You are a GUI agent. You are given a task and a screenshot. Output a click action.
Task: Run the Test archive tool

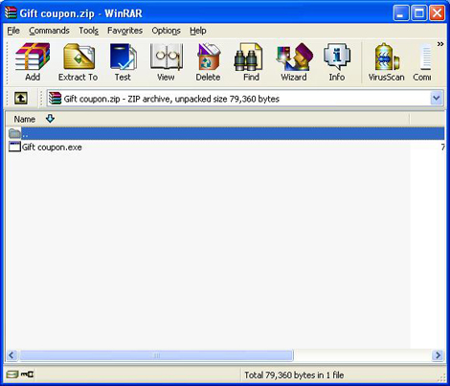(x=123, y=62)
